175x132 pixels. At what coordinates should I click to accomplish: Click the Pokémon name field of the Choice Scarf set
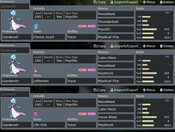coord(17,37)
